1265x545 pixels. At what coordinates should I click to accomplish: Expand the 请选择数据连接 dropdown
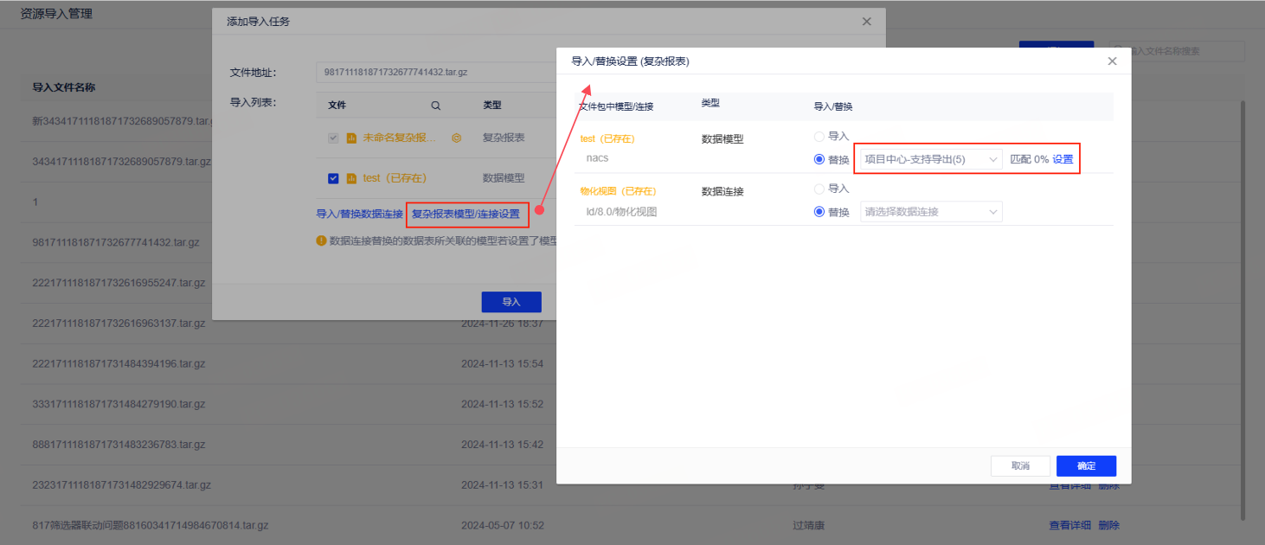click(930, 212)
